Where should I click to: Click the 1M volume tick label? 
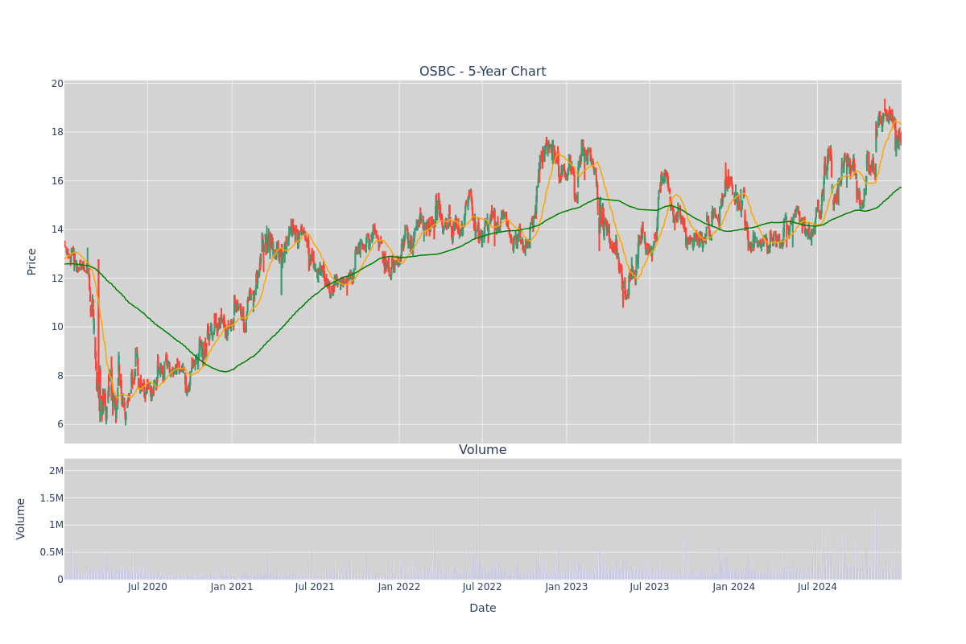(x=56, y=525)
